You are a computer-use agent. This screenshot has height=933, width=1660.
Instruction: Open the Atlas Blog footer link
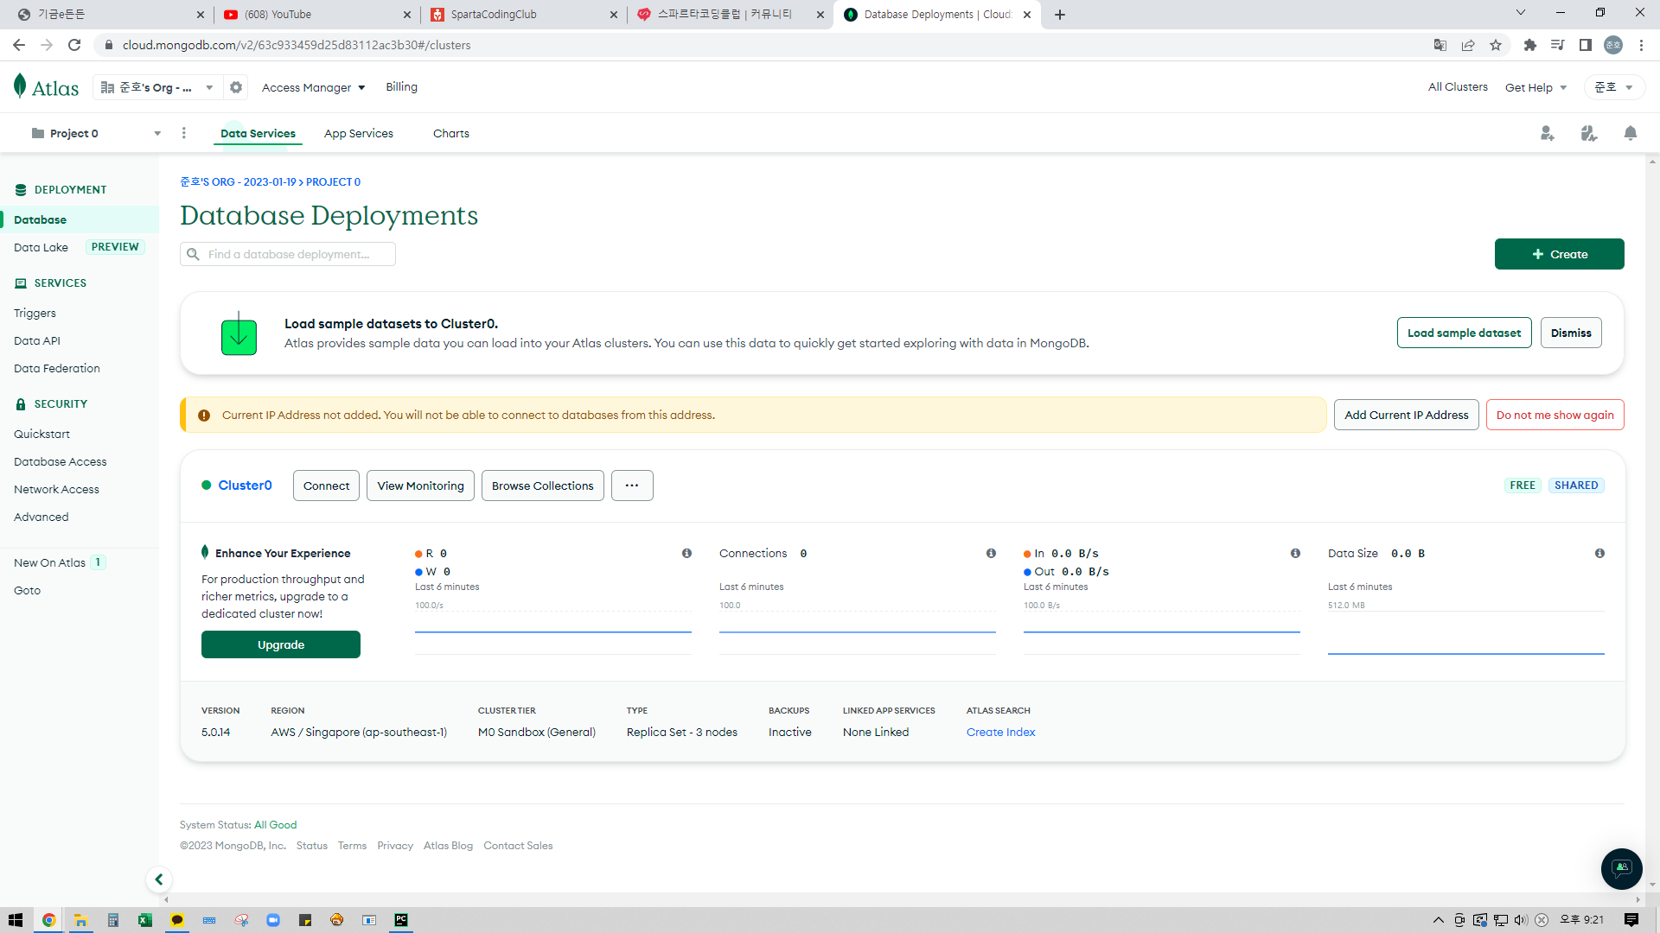(x=448, y=846)
